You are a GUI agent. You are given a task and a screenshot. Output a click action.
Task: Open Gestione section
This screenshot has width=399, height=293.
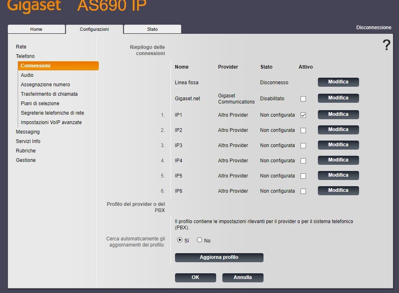[26, 160]
